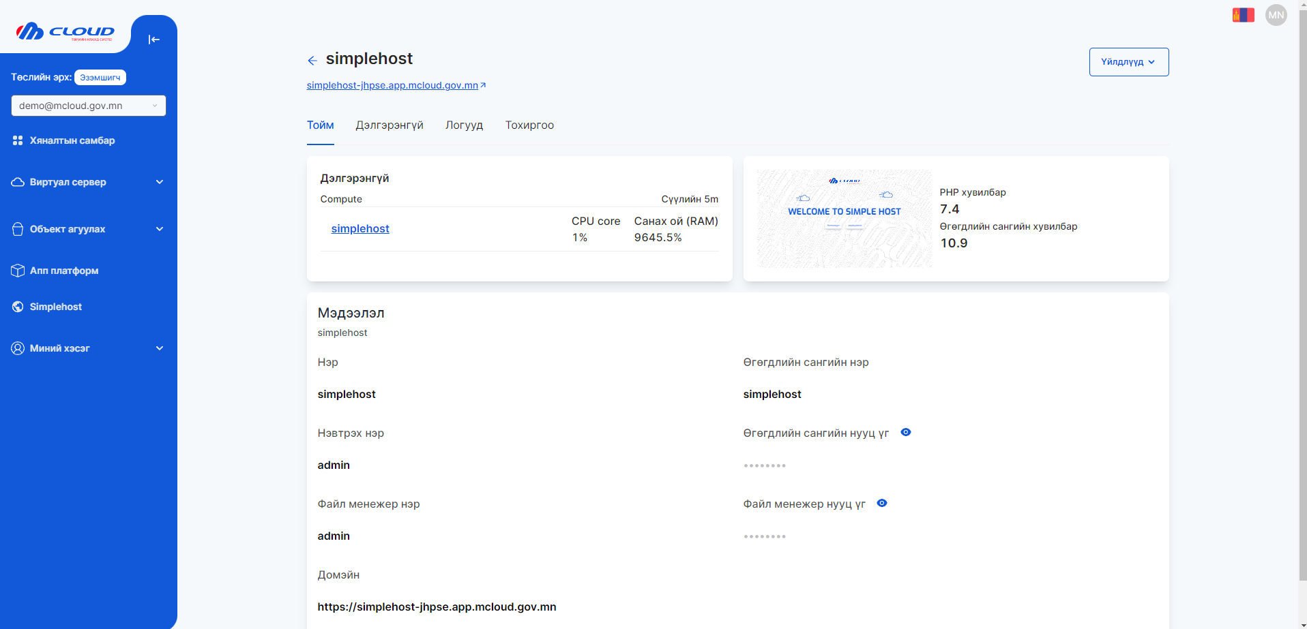Image resolution: width=1307 pixels, height=629 pixels.
Task: Open the simplehost-jhpse.app.mcloud.gov.mn link
Action: coord(392,85)
